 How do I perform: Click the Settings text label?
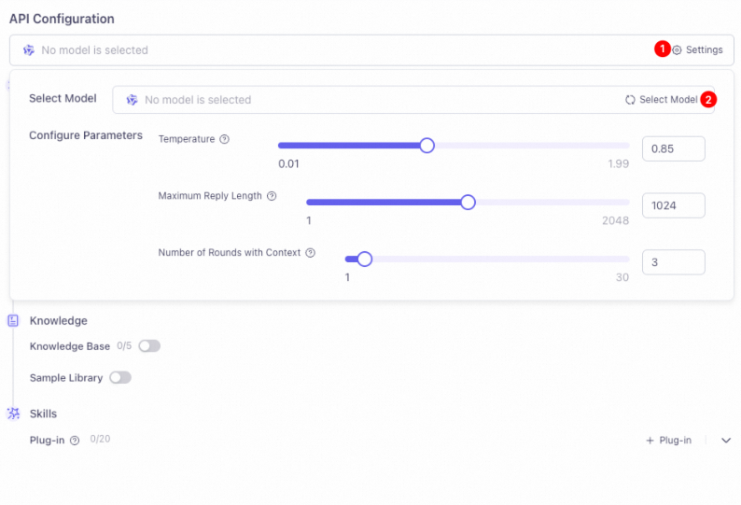704,50
